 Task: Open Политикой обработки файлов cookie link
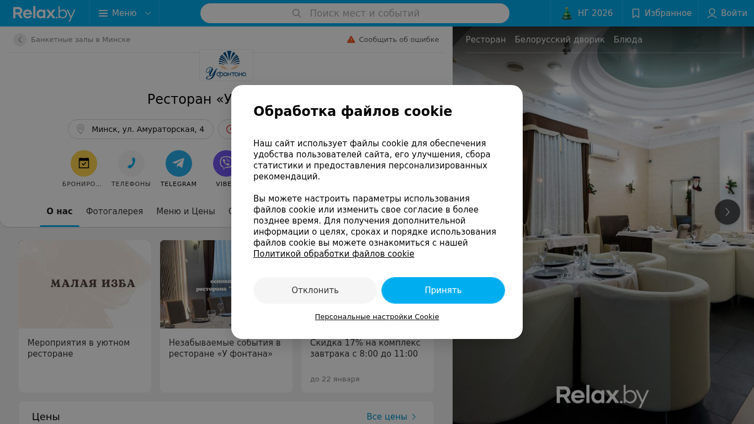[x=334, y=254]
